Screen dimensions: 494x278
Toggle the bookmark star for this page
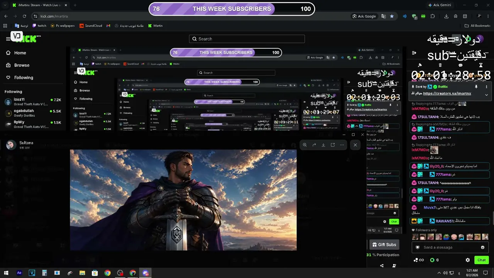(x=392, y=16)
